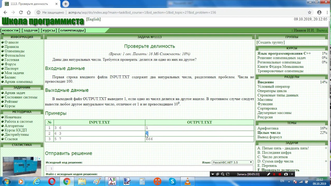Open the 'олимпиады' menu item
The width and height of the screenshot is (331, 186).
coord(72,30)
